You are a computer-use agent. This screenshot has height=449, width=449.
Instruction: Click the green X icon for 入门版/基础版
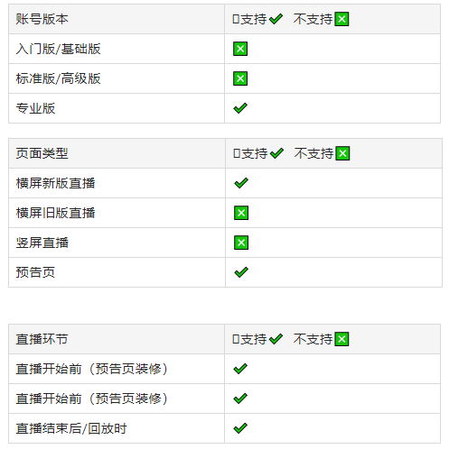(240, 49)
